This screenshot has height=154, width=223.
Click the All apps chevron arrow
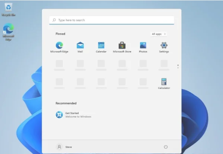tap(165, 34)
